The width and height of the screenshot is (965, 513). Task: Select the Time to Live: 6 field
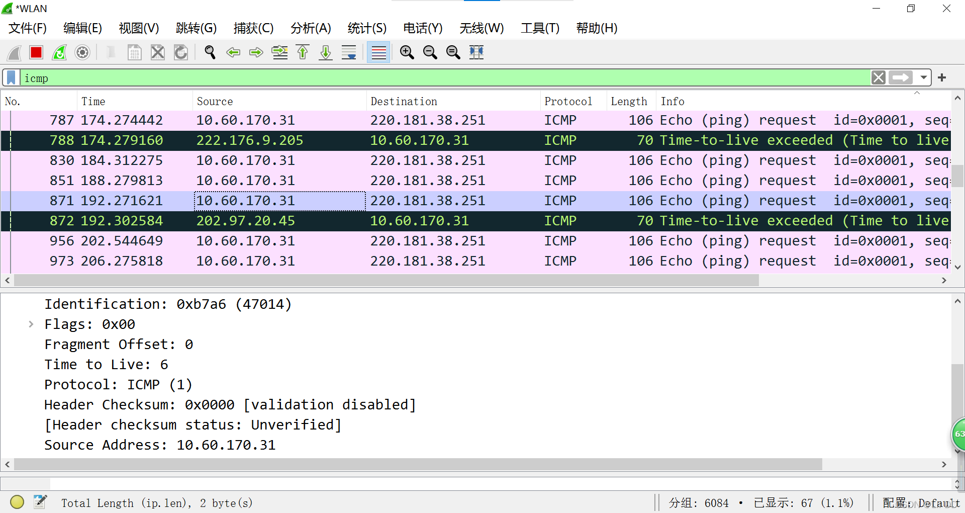coord(106,365)
